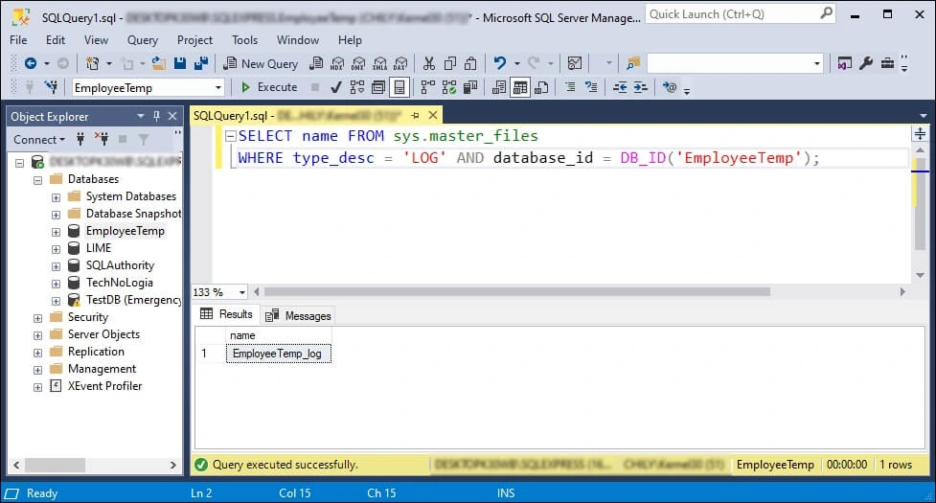Specify values for template parameters icon
This screenshot has height=503, width=936.
coord(670,88)
